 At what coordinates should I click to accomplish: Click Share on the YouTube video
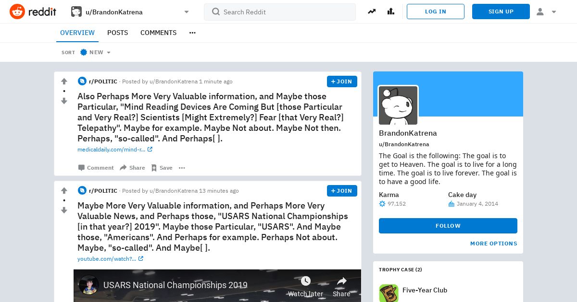341,286
